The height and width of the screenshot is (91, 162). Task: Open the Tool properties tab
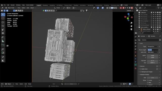coord(136,37)
